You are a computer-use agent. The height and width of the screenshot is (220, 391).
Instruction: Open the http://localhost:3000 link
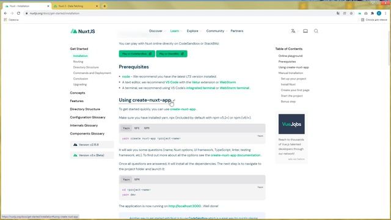tap(185, 206)
